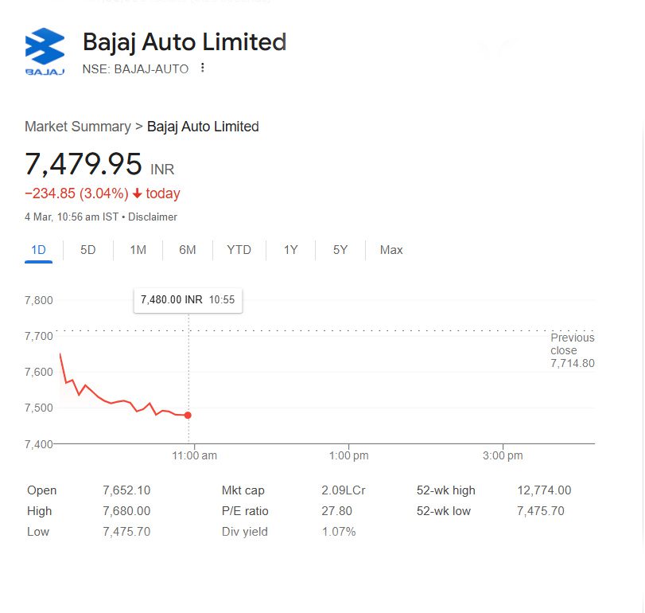Click the 52-wk high value 12,774.00

coord(544,490)
